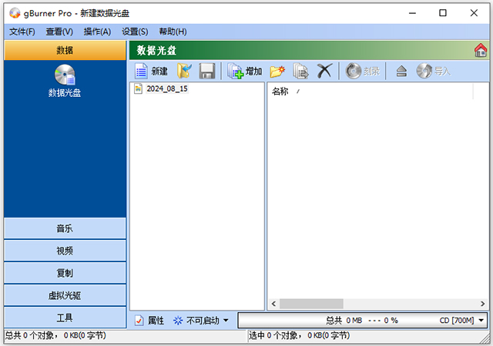Select the 数据 sidebar category tab

click(x=65, y=50)
